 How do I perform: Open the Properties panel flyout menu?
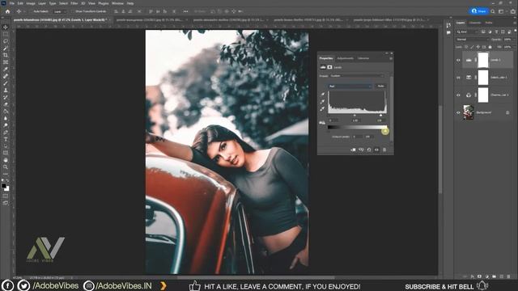(390, 58)
